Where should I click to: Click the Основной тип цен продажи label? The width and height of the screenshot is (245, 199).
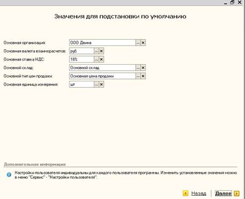click(28, 76)
